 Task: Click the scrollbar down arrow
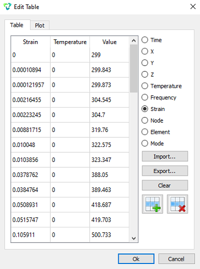point(133,238)
